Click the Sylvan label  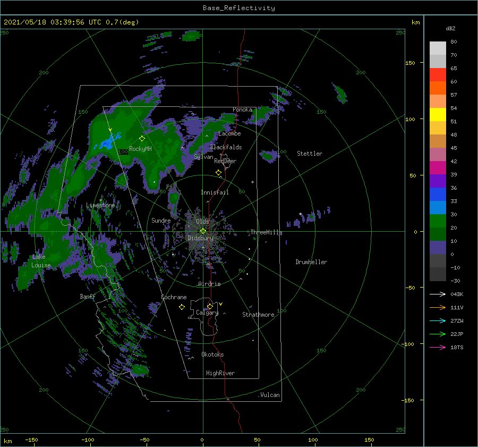coord(203,157)
